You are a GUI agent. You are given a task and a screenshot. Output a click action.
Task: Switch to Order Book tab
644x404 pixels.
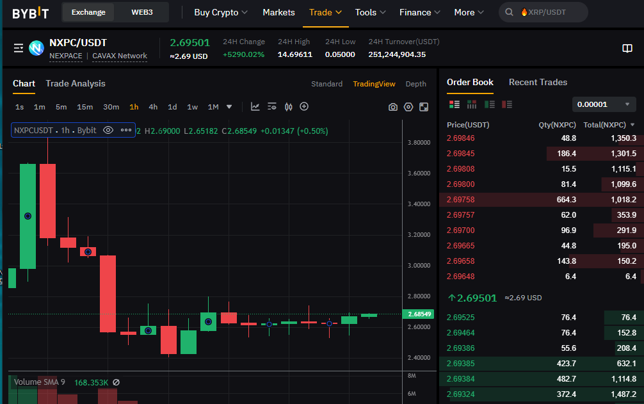pos(470,82)
